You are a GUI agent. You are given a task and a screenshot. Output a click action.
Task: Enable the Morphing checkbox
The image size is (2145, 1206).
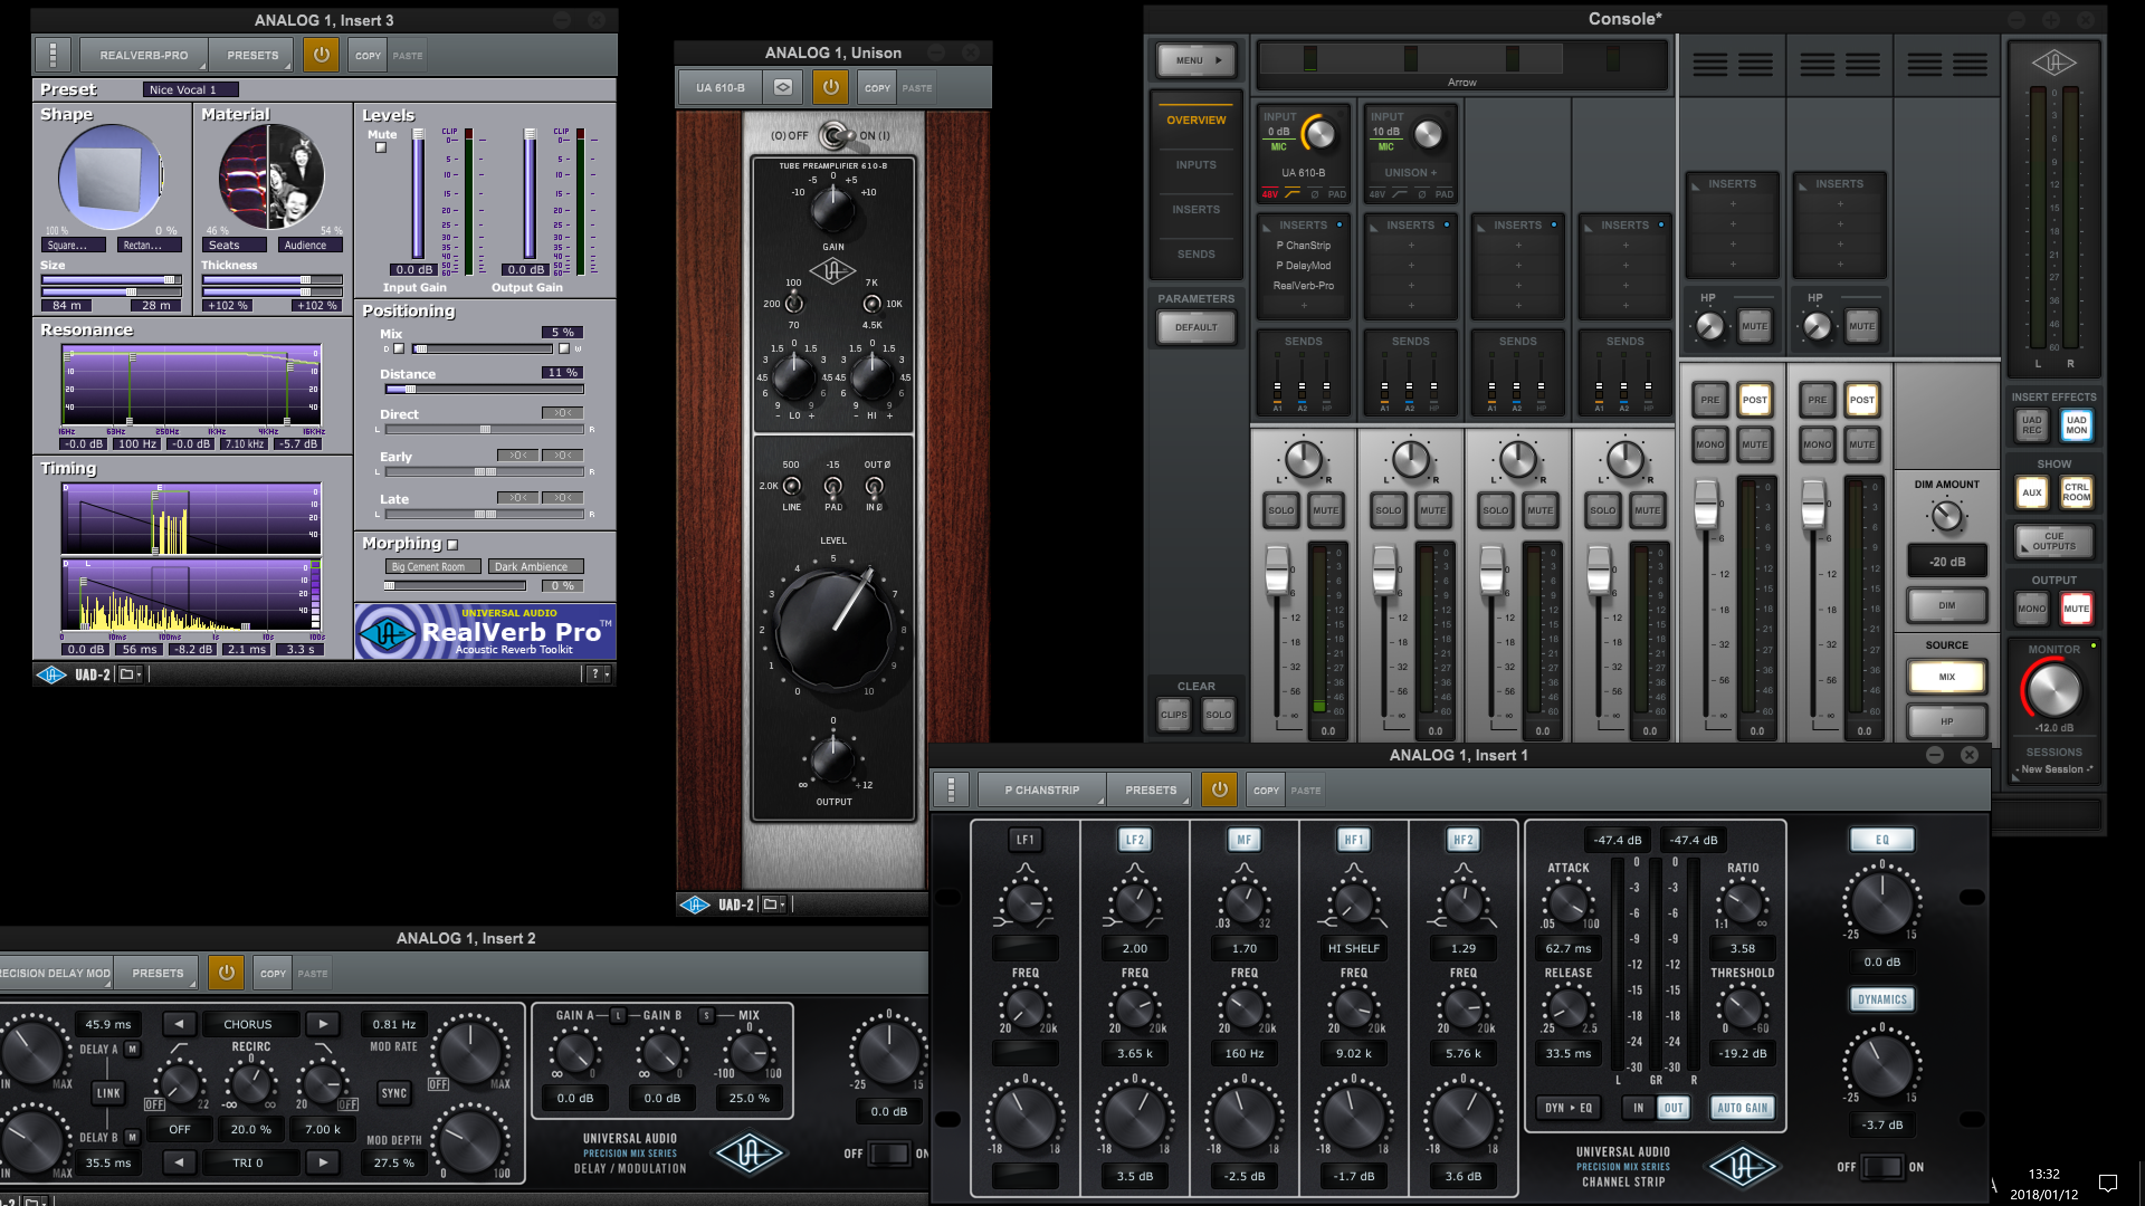point(452,544)
